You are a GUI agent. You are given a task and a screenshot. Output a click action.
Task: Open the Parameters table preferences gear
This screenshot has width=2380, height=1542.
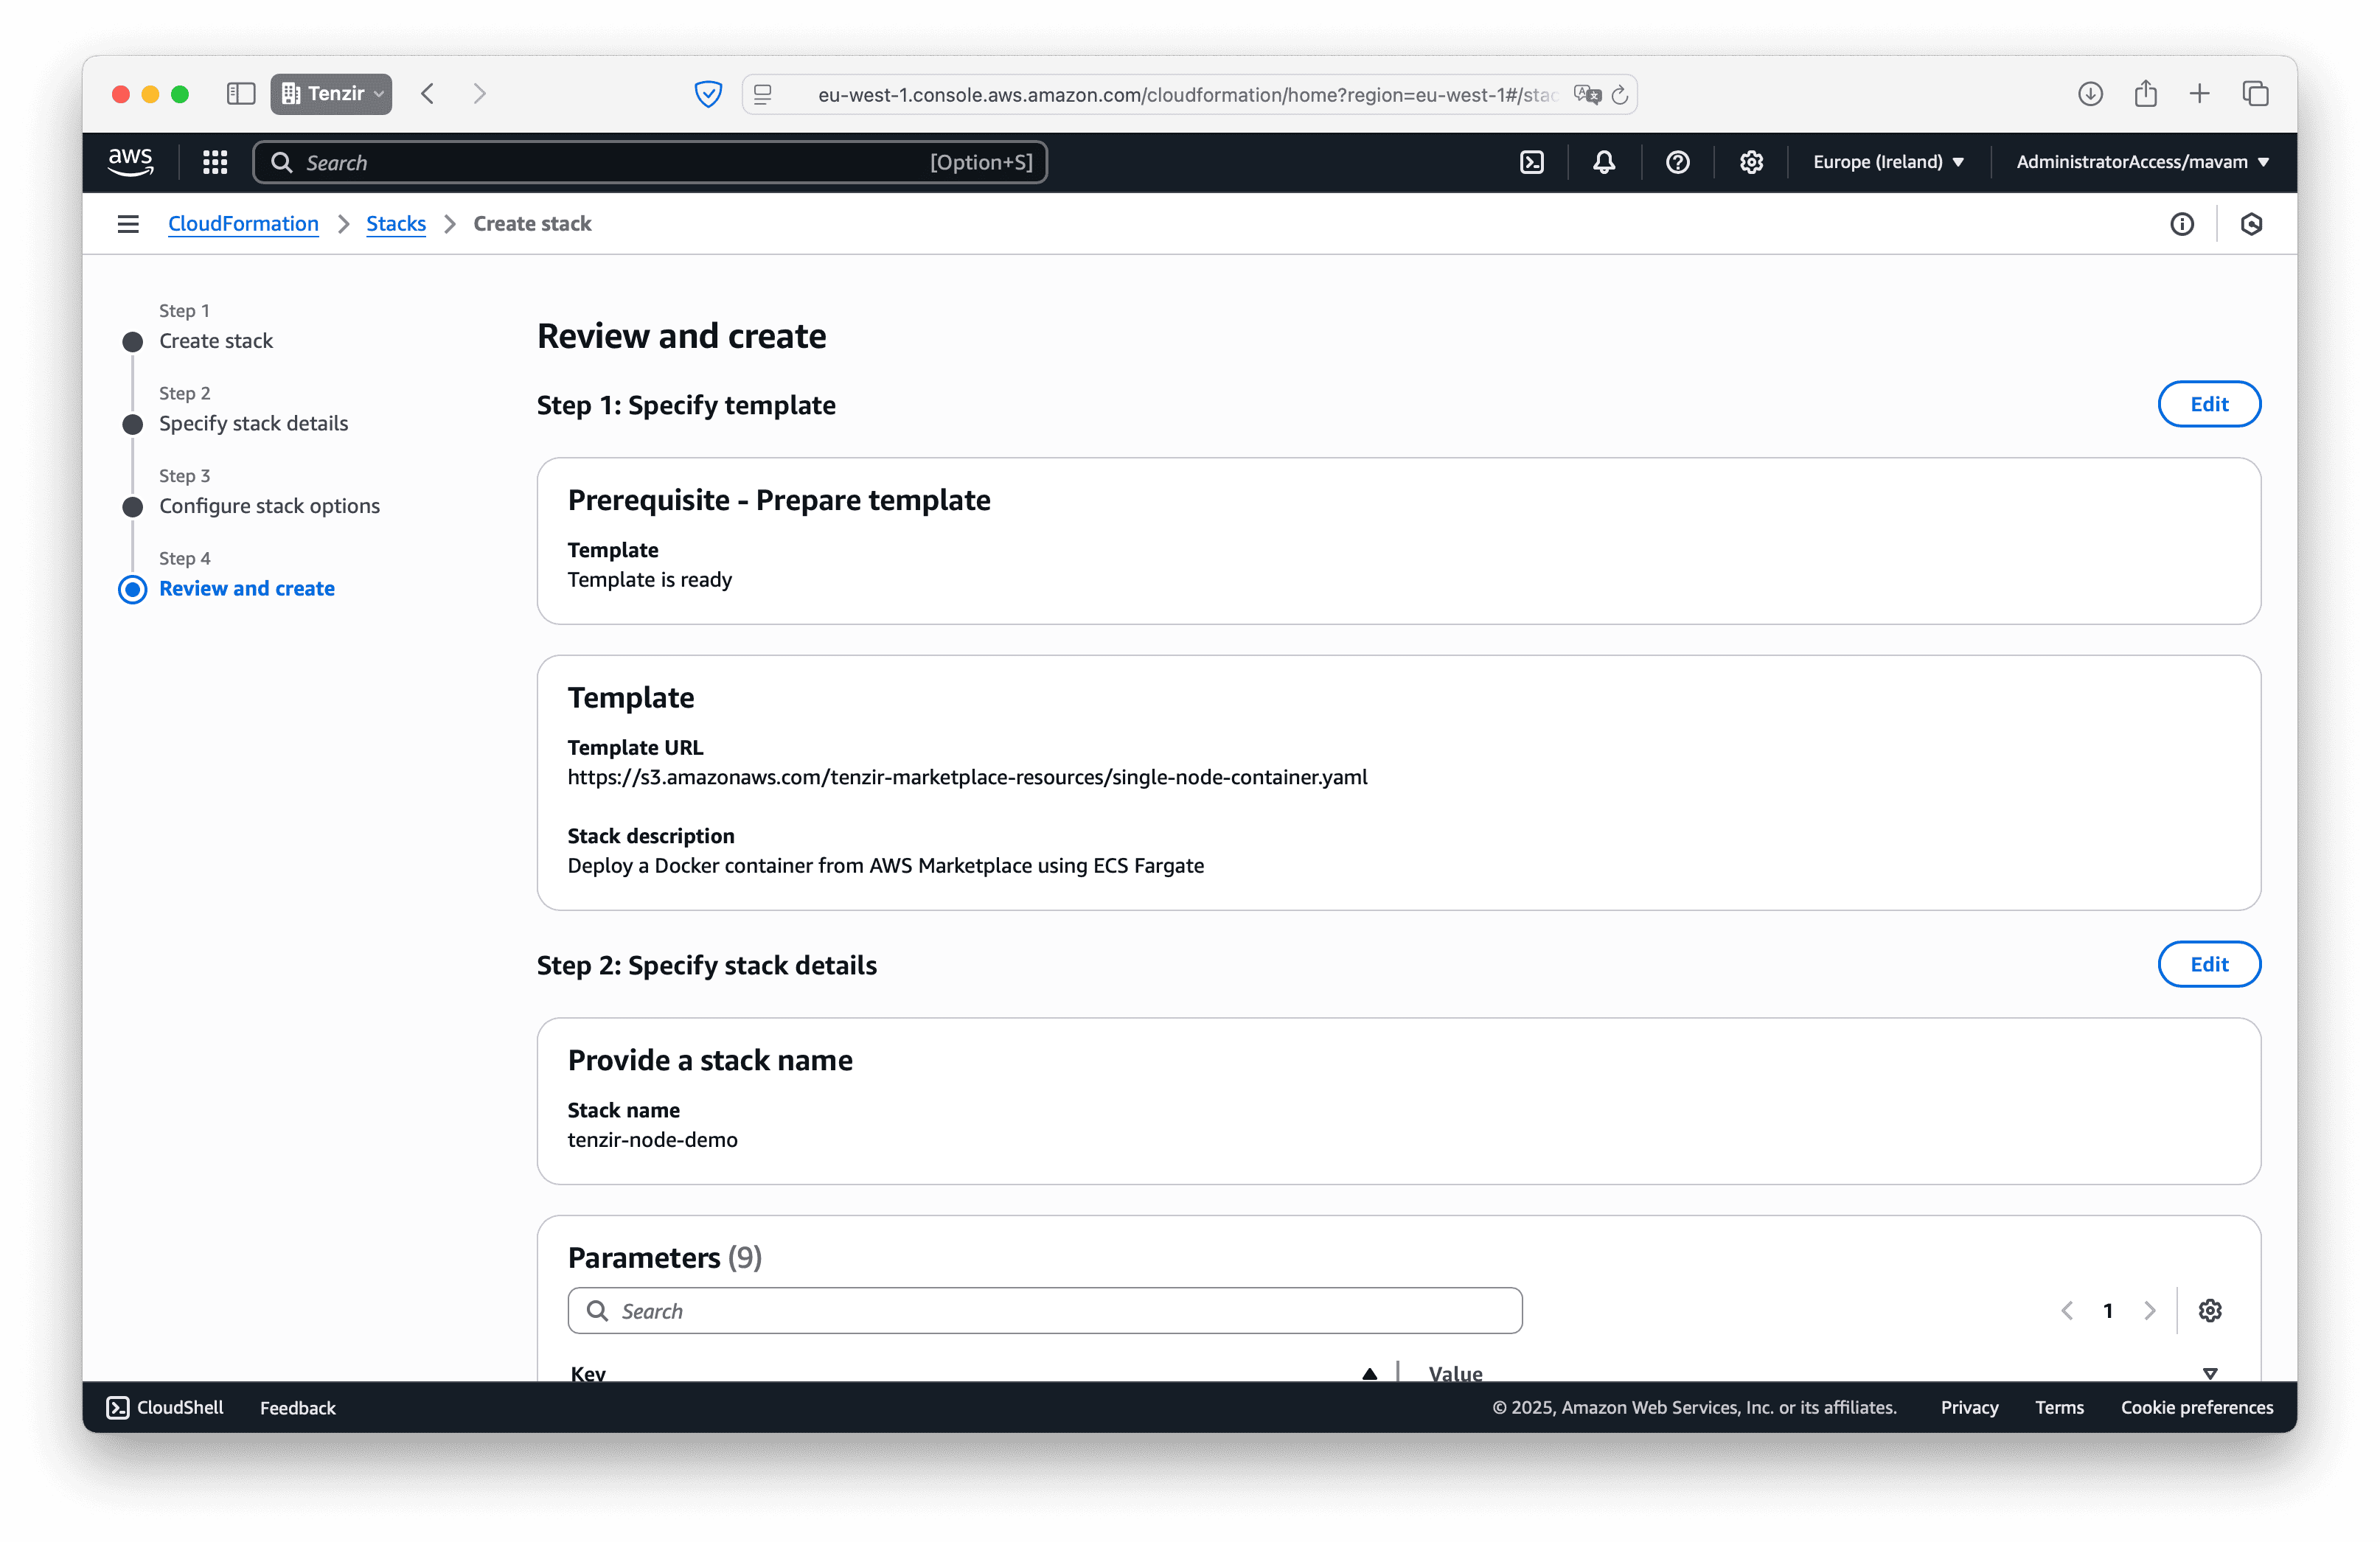click(2210, 1310)
